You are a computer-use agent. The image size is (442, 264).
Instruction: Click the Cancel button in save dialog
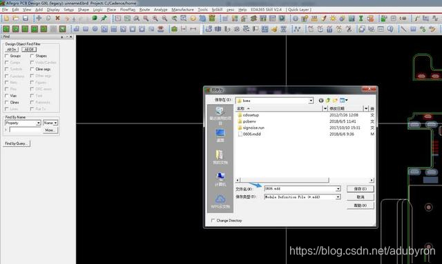pyautogui.click(x=361, y=197)
